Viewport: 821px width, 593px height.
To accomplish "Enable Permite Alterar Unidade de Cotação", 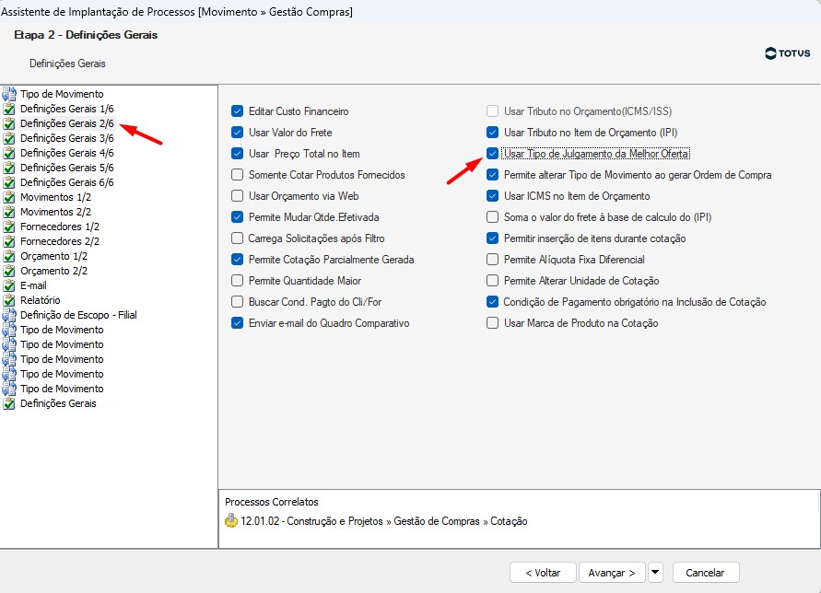I will pos(492,281).
